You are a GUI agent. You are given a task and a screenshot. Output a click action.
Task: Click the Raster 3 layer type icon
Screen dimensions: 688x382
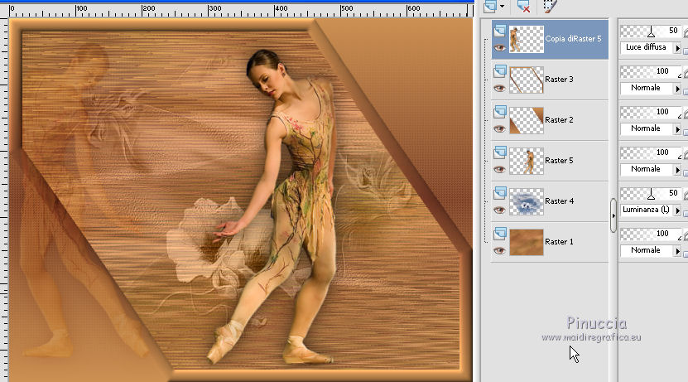click(499, 71)
